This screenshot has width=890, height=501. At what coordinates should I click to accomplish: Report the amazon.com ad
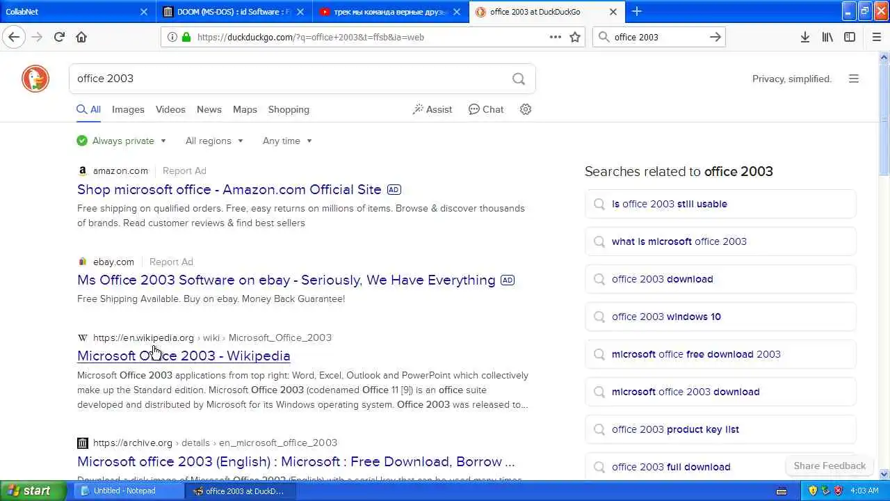click(184, 170)
